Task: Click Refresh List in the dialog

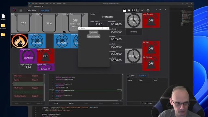Action: 94,32
